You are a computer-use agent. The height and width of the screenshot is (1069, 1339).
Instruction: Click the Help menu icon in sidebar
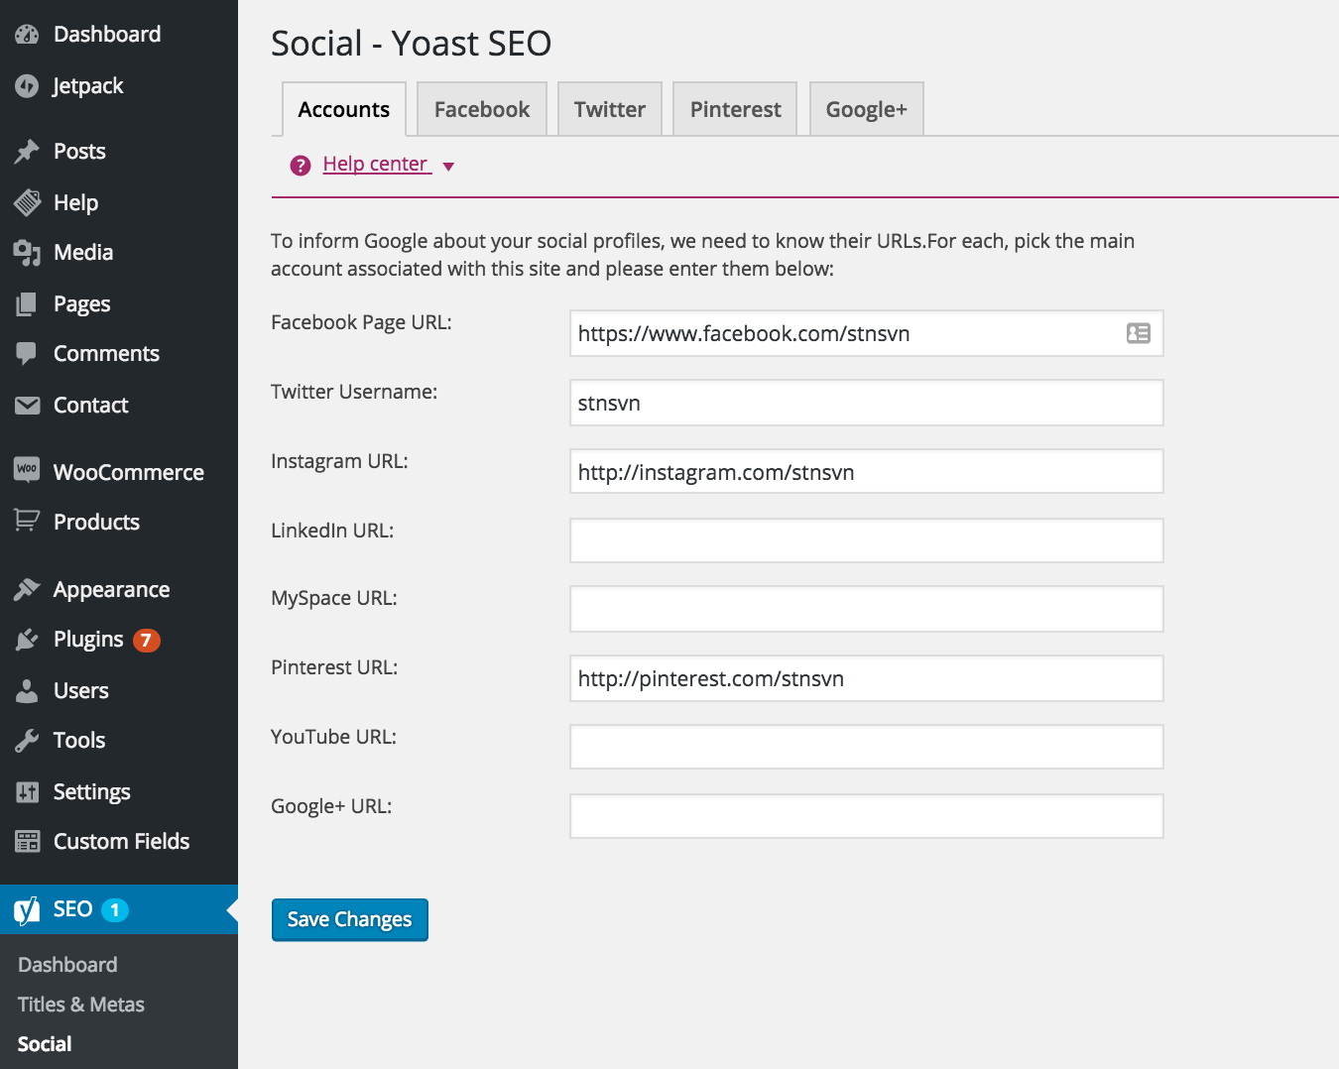tap(27, 202)
